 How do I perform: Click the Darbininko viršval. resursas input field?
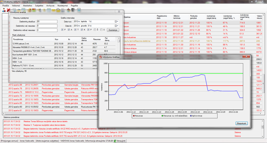coord(47,30)
